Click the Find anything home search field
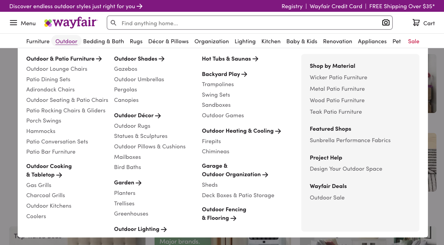Screen dimensions: 444x245 click(x=230, y=23)
